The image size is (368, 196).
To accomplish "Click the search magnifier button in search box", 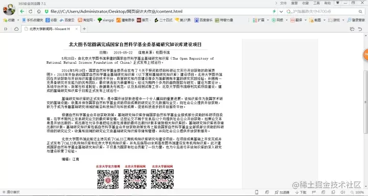I will click(360, 11).
